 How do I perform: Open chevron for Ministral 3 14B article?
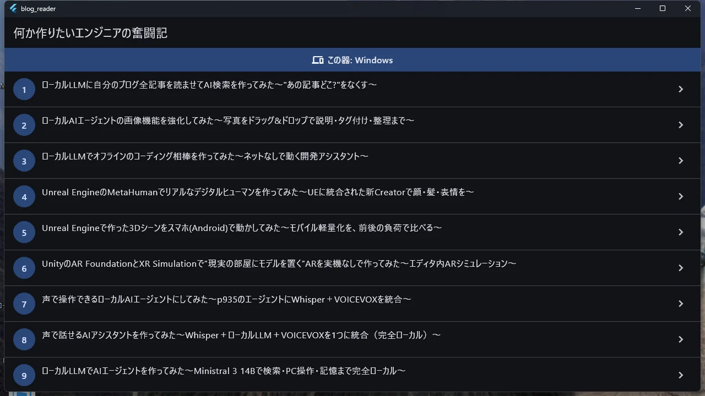[681, 375]
